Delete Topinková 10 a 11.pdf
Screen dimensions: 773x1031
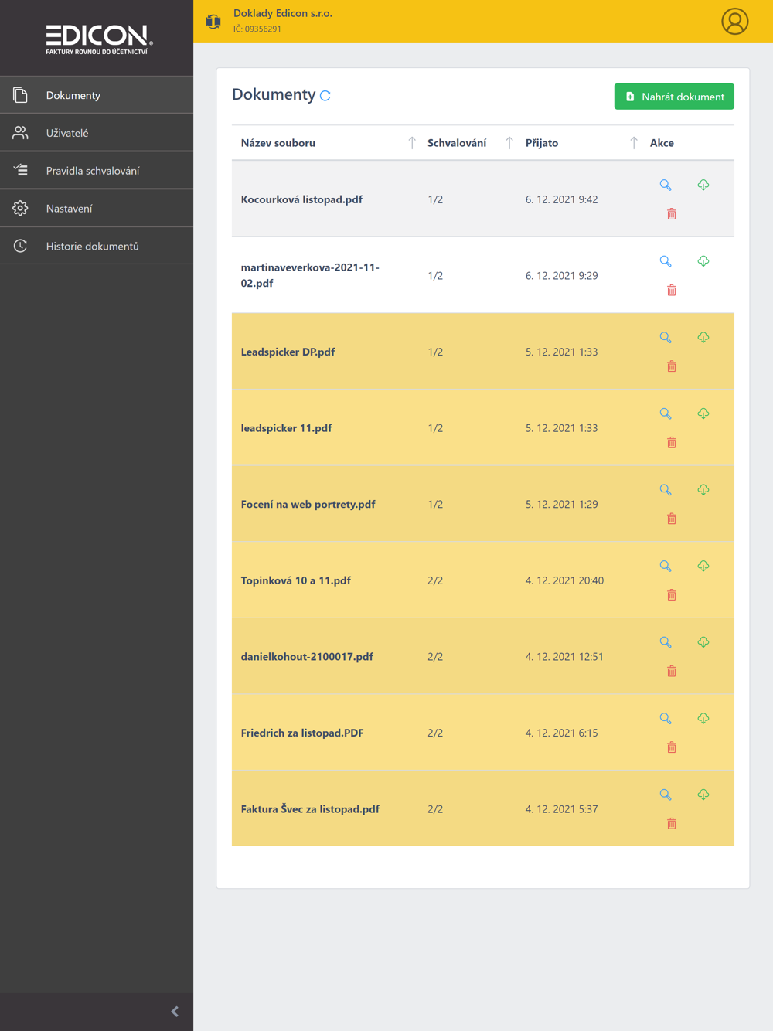[672, 595]
